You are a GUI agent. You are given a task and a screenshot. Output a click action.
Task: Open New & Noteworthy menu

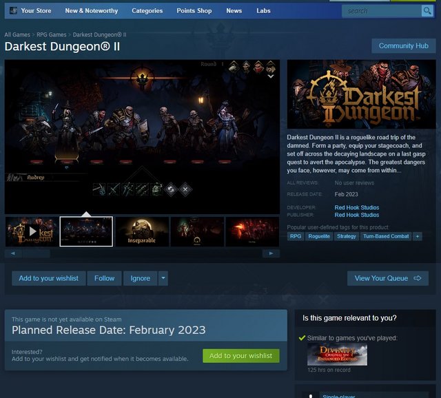click(92, 11)
